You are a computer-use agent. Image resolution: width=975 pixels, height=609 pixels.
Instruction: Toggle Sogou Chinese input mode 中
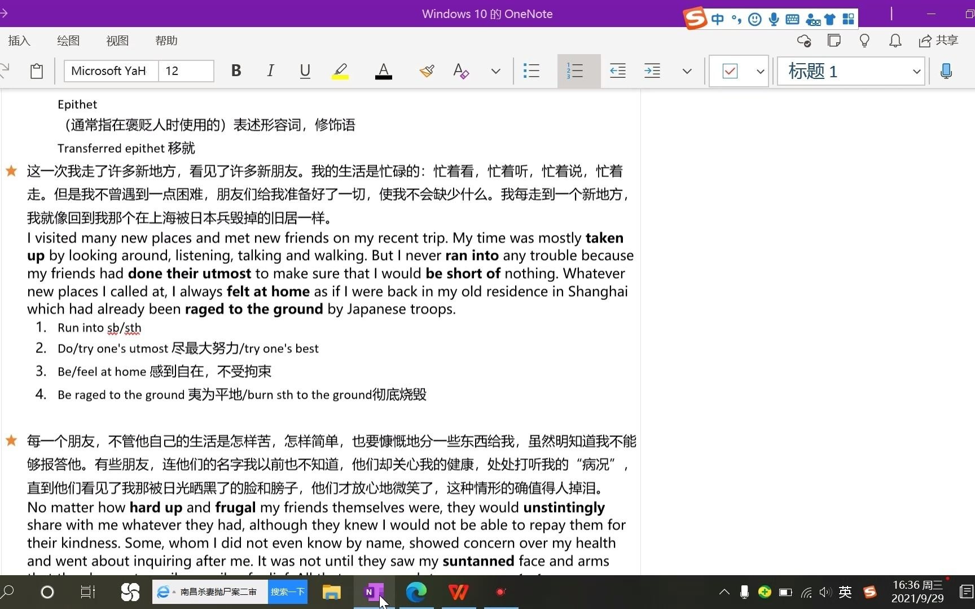pyautogui.click(x=717, y=20)
